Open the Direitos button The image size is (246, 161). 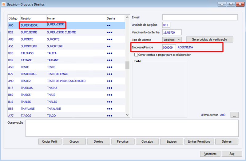pos(98,141)
